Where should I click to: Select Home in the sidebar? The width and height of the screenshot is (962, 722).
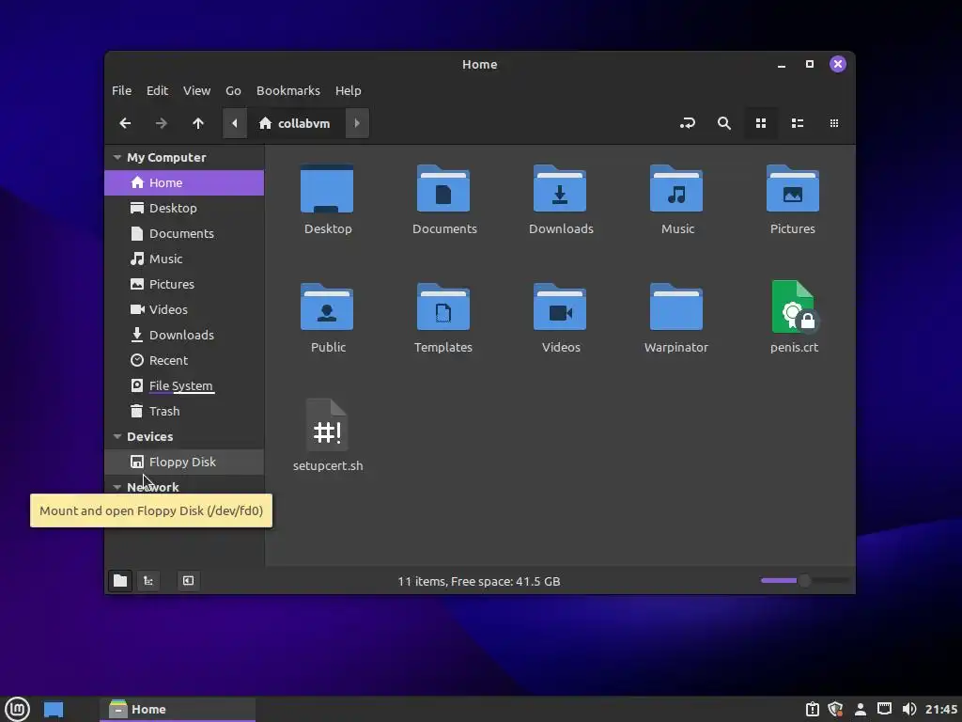[x=184, y=183]
